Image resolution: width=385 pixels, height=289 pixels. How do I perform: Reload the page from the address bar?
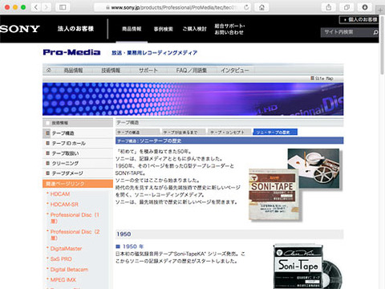(246, 7)
